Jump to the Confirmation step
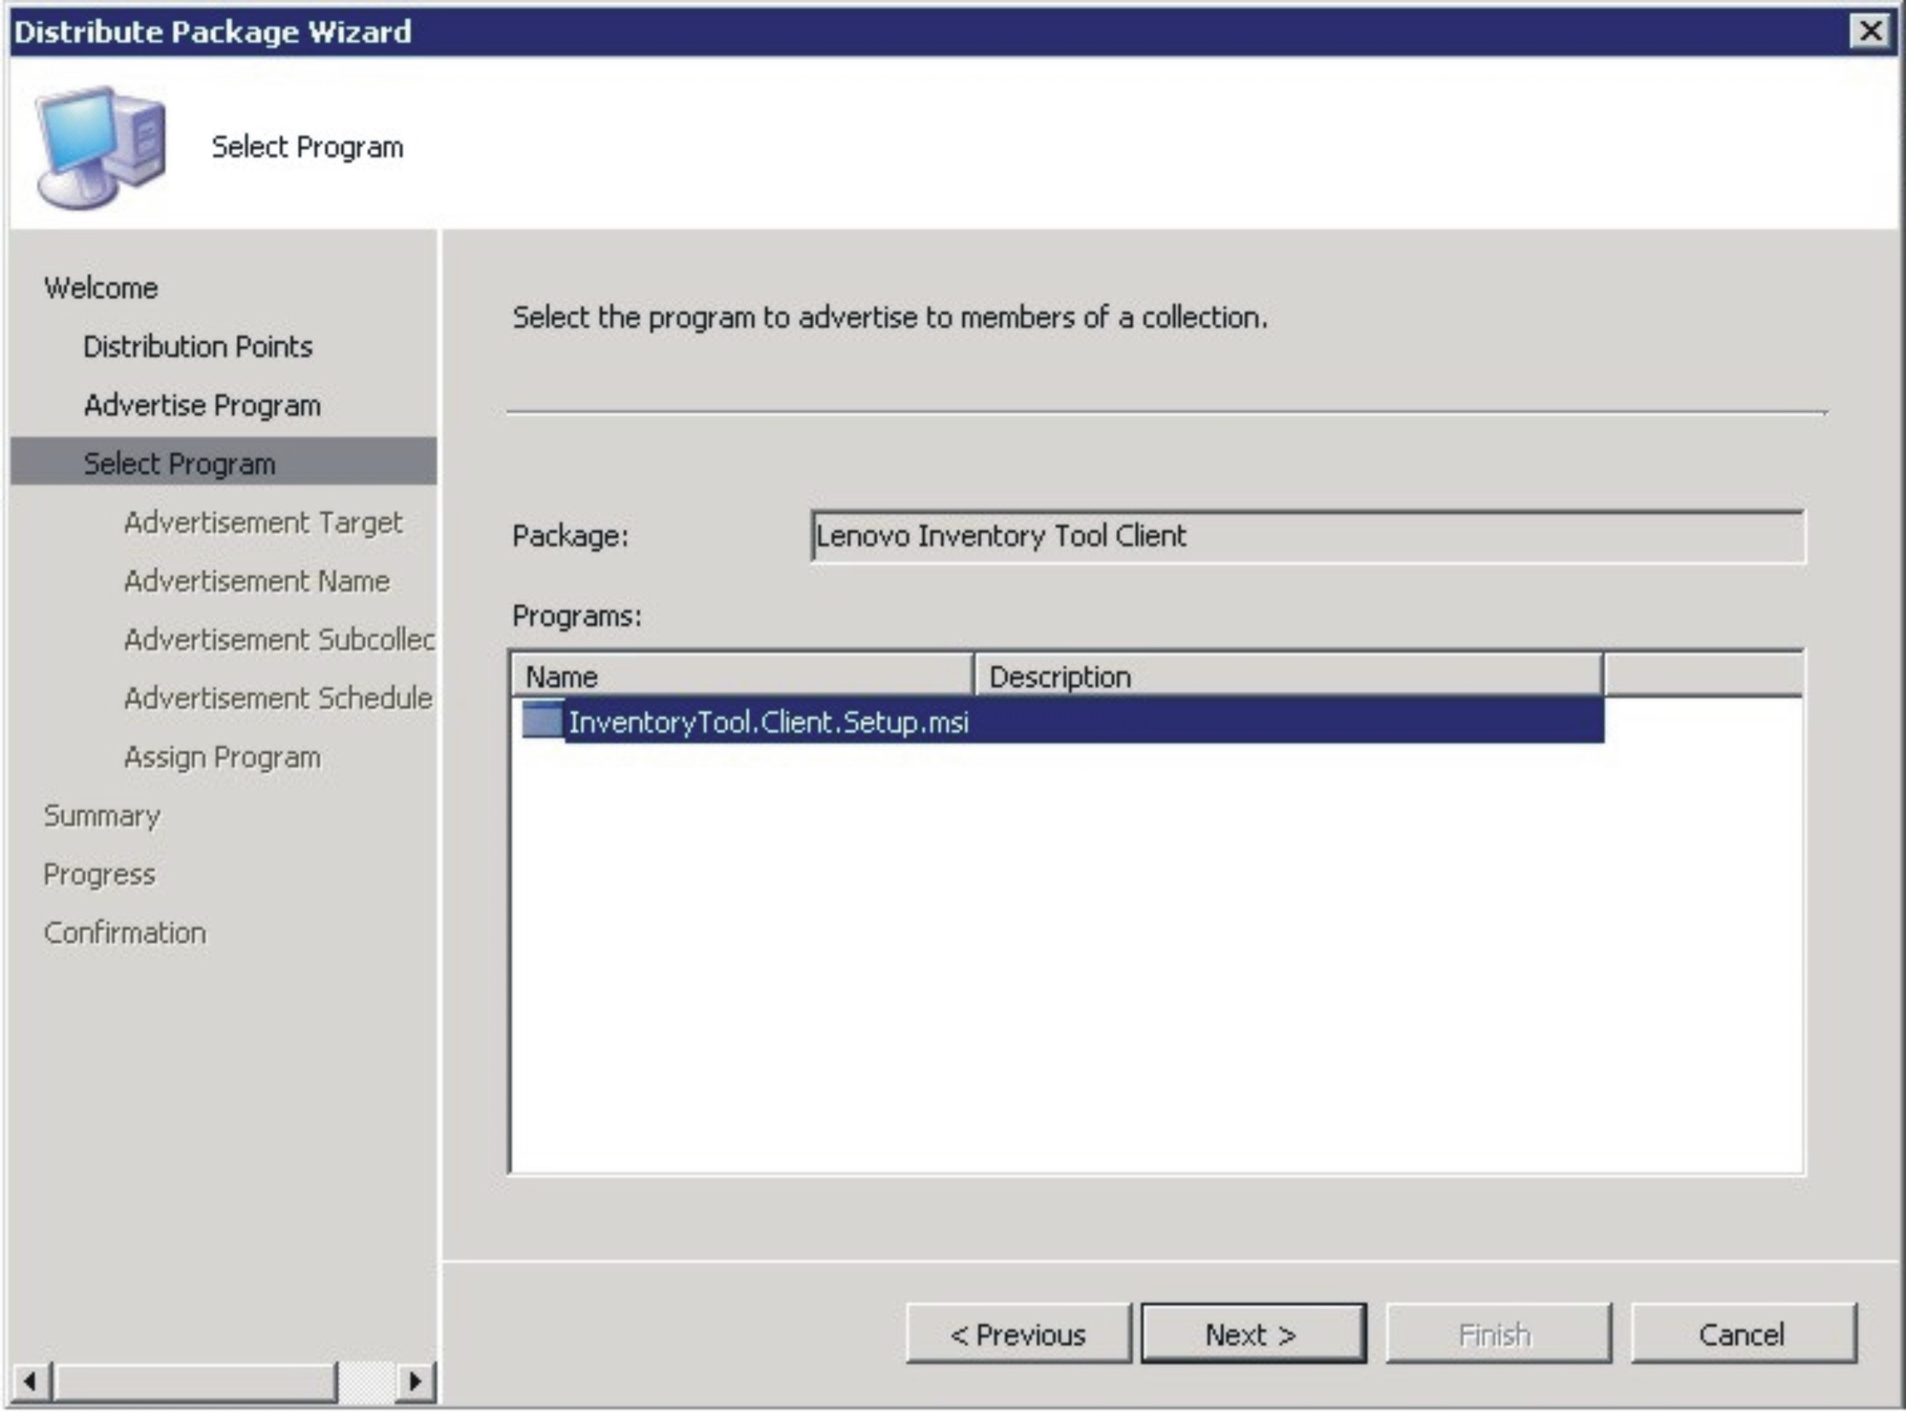 [x=125, y=933]
